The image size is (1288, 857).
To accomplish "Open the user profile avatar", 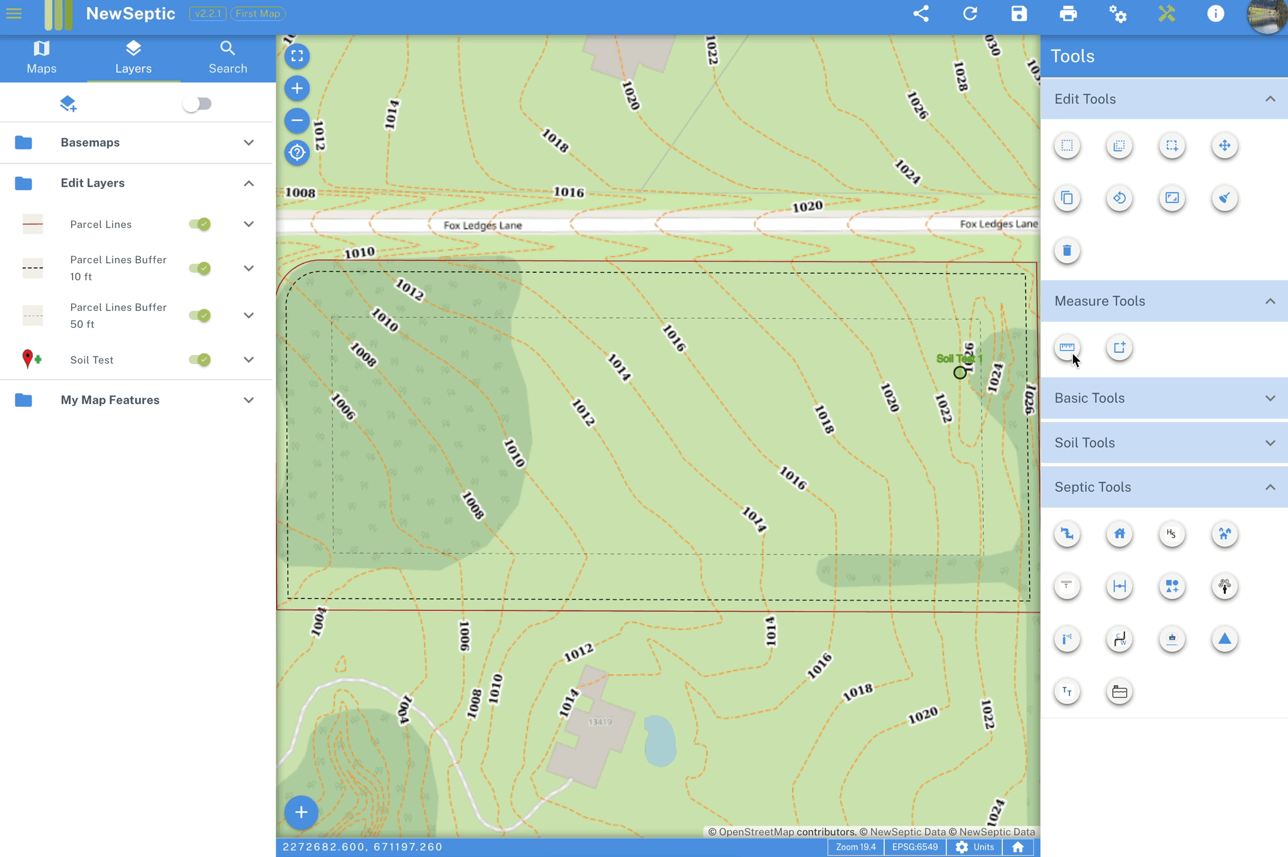I will [1266, 16].
